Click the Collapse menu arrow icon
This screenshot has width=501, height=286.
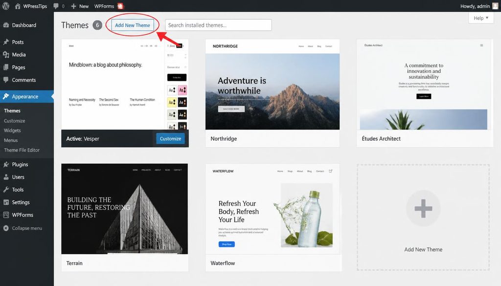click(x=6, y=228)
